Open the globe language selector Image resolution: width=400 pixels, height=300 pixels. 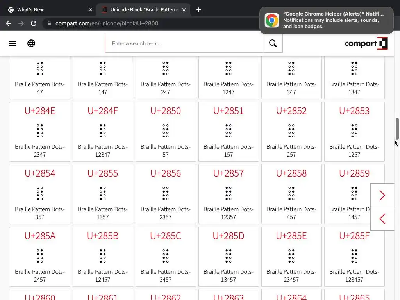click(31, 43)
